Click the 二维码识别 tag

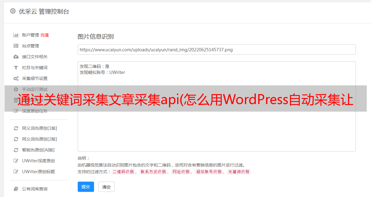click(123, 172)
